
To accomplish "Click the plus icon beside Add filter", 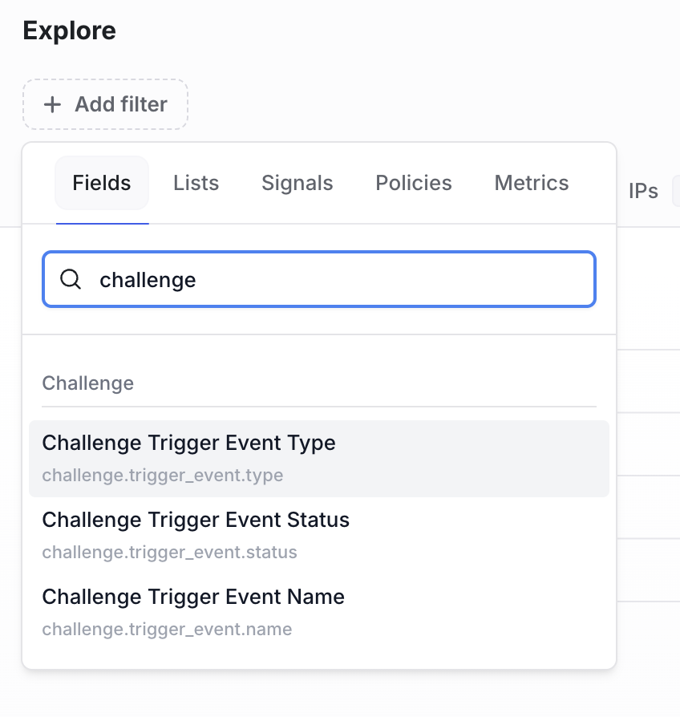I will tap(52, 104).
